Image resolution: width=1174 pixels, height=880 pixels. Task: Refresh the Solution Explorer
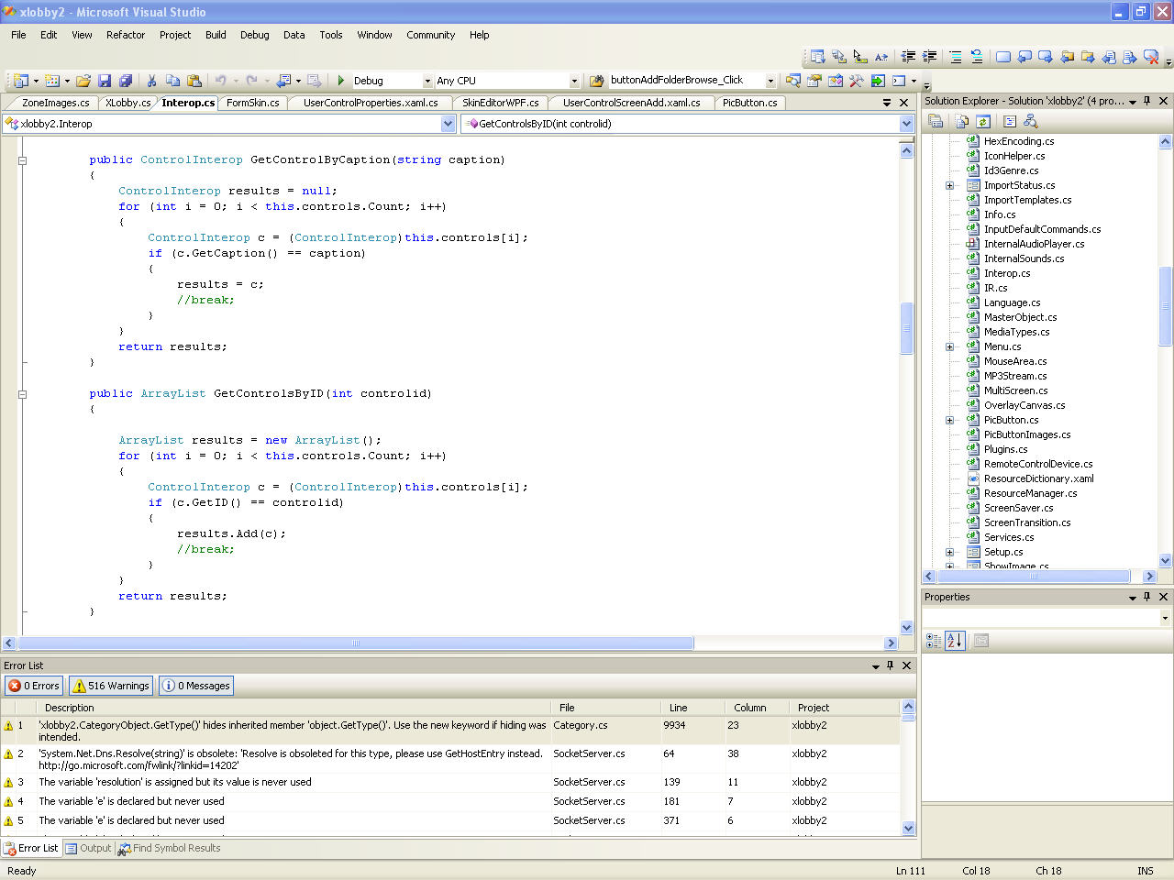point(983,121)
